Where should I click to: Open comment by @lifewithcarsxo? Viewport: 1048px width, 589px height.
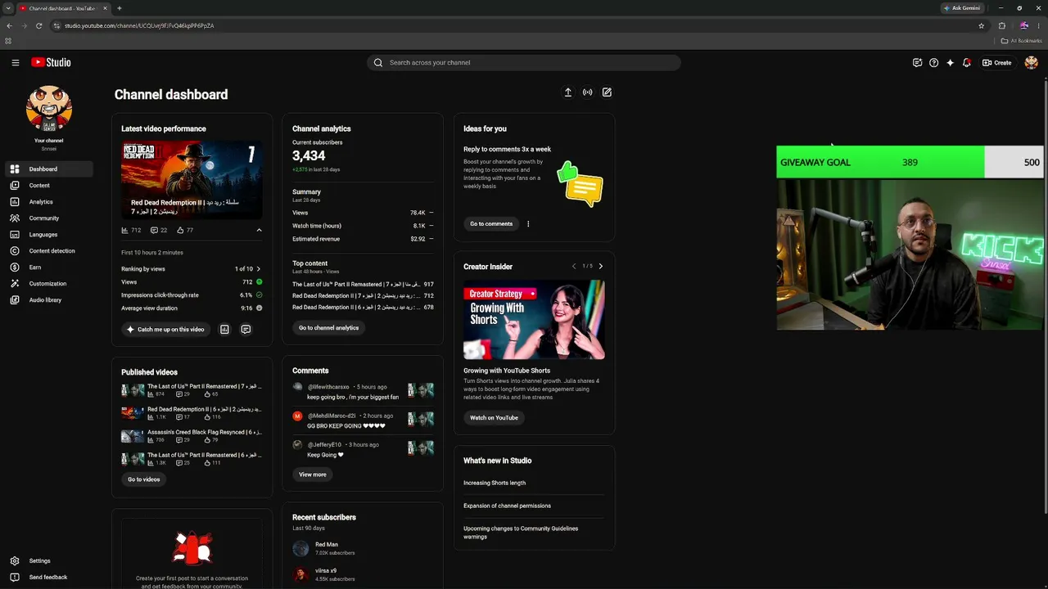pos(363,392)
